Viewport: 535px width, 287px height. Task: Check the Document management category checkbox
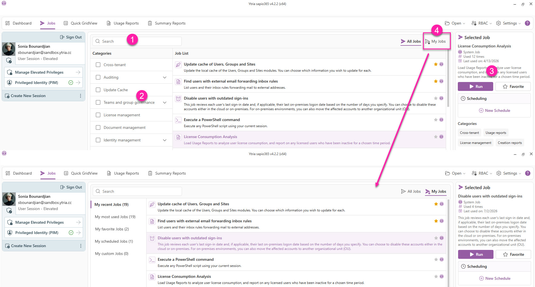pyautogui.click(x=98, y=127)
